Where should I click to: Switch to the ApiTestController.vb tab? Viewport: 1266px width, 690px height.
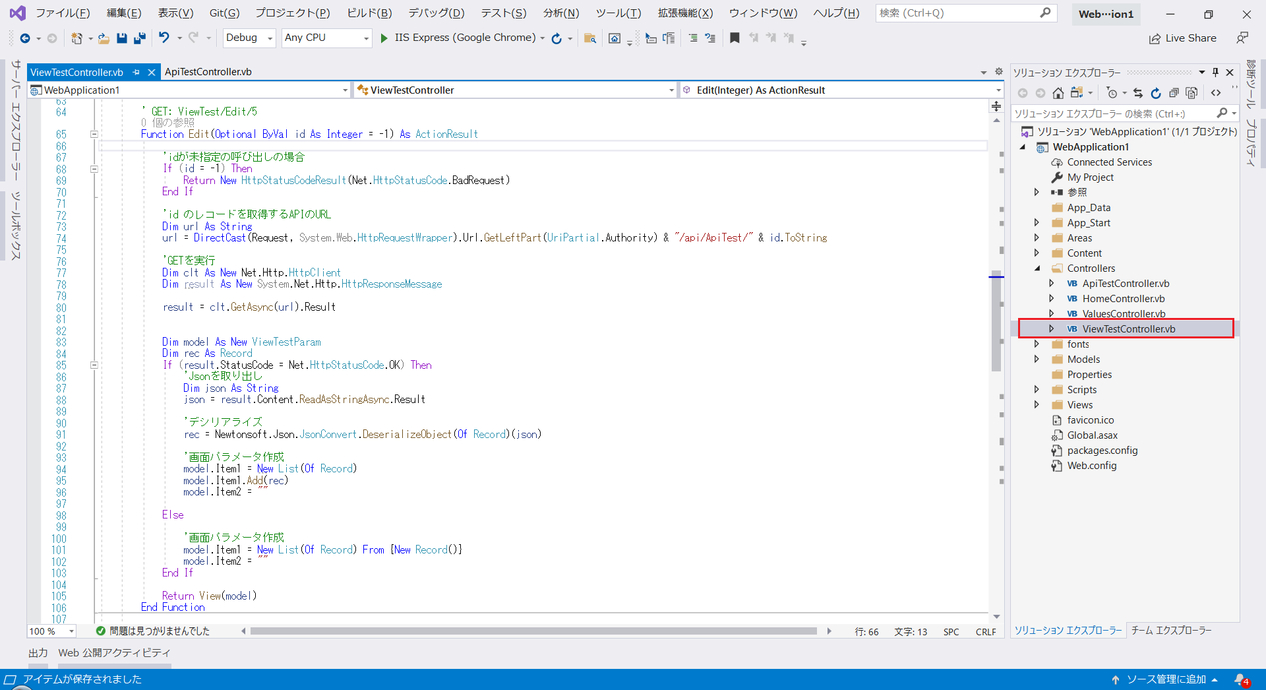pyautogui.click(x=208, y=72)
